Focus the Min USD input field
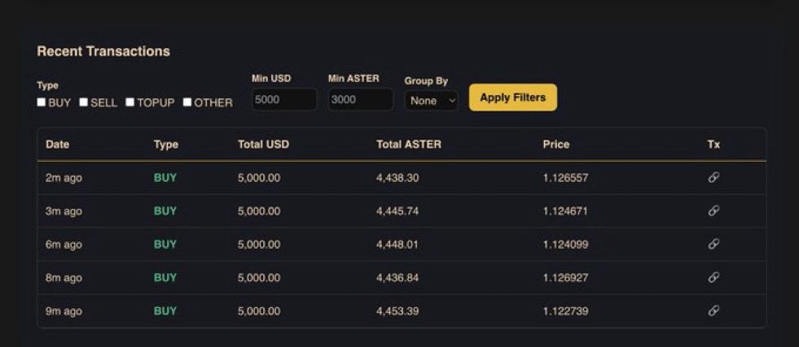Image resolution: width=799 pixels, height=347 pixels. [x=283, y=100]
